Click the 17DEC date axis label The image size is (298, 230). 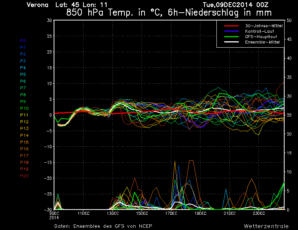coord(171,214)
